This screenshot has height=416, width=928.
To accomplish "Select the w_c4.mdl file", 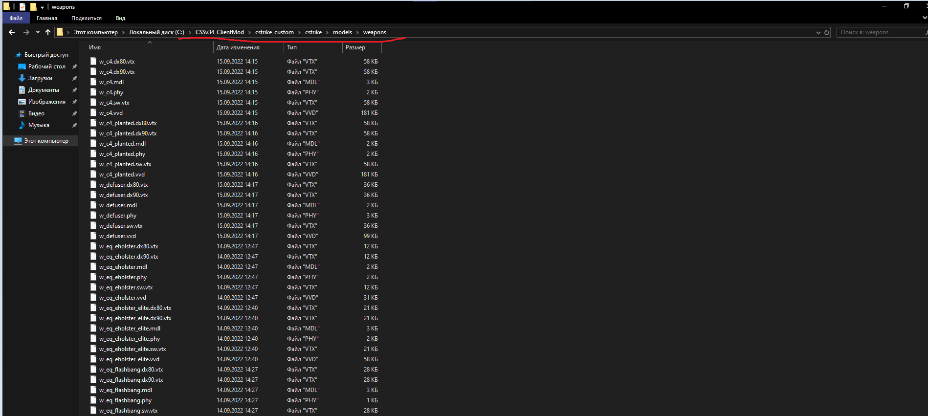I will (x=111, y=82).
